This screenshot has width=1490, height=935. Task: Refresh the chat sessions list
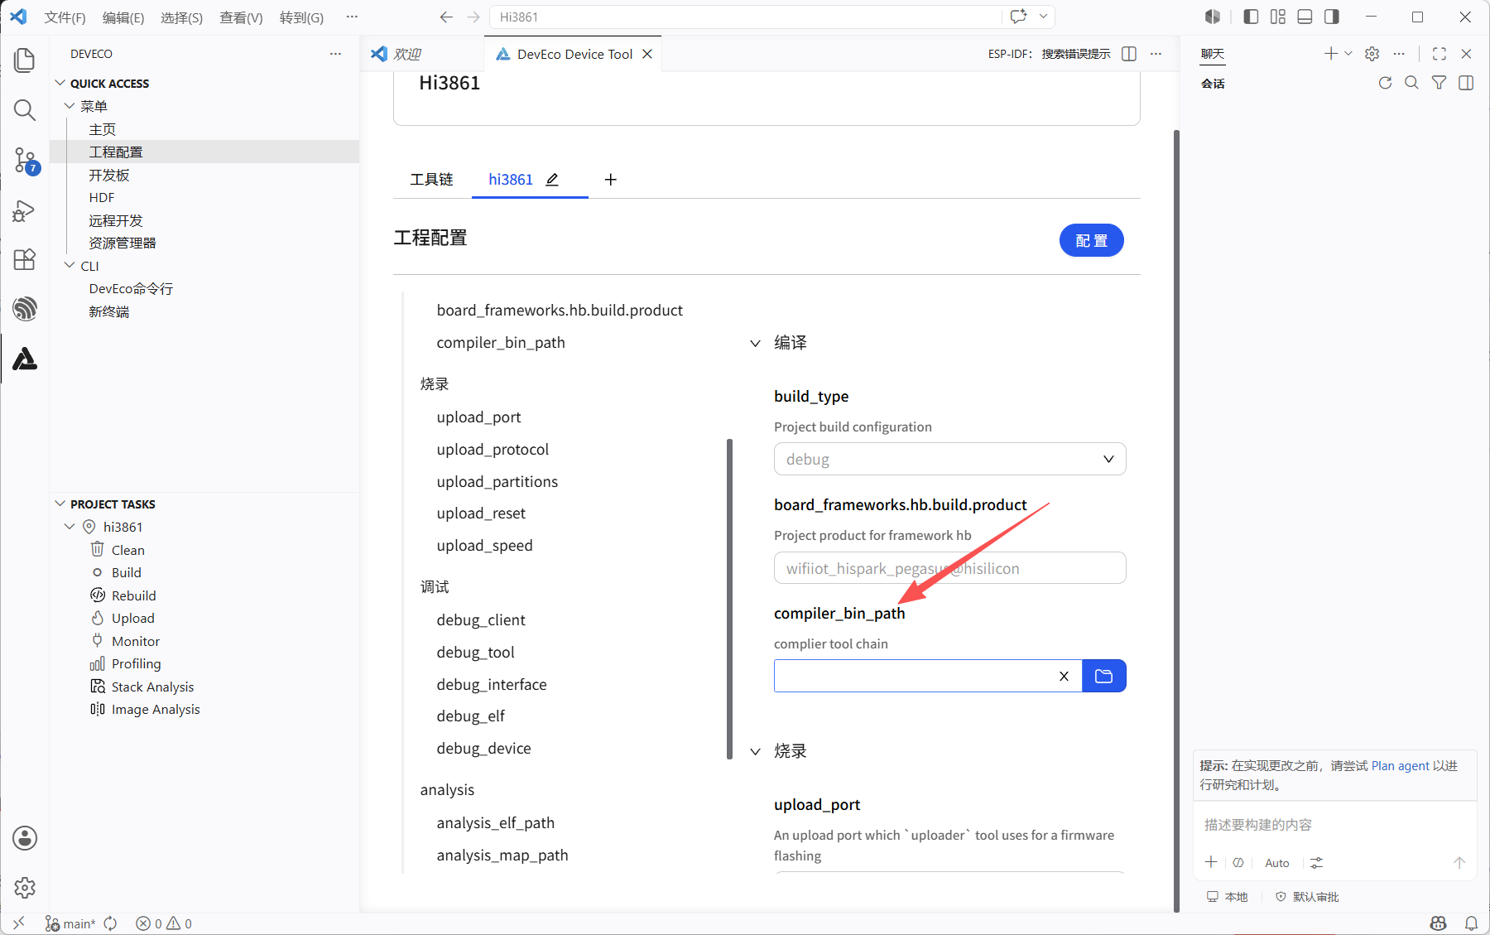[x=1385, y=83]
